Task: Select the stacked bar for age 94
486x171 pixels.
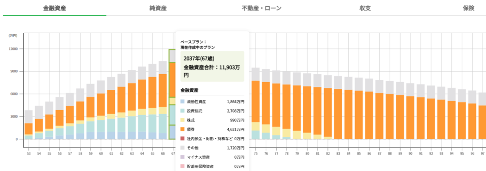Action: pyautogui.click(x=452, y=114)
